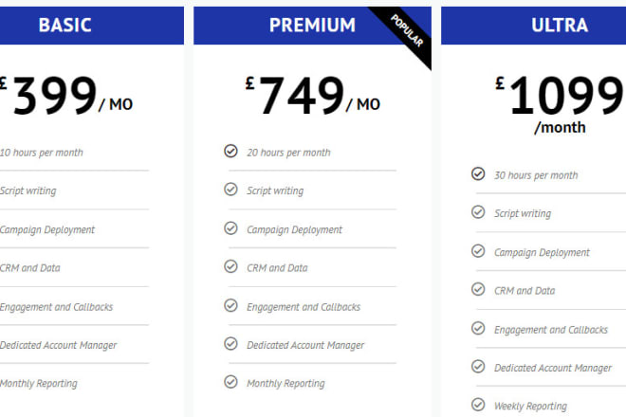Click checkmark icon beside Premium 20 hours per month

[230, 151]
